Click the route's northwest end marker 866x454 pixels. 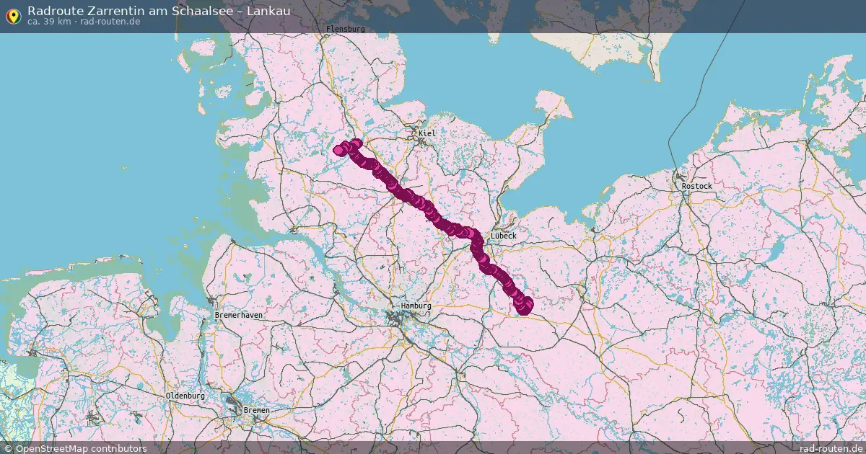(x=338, y=150)
